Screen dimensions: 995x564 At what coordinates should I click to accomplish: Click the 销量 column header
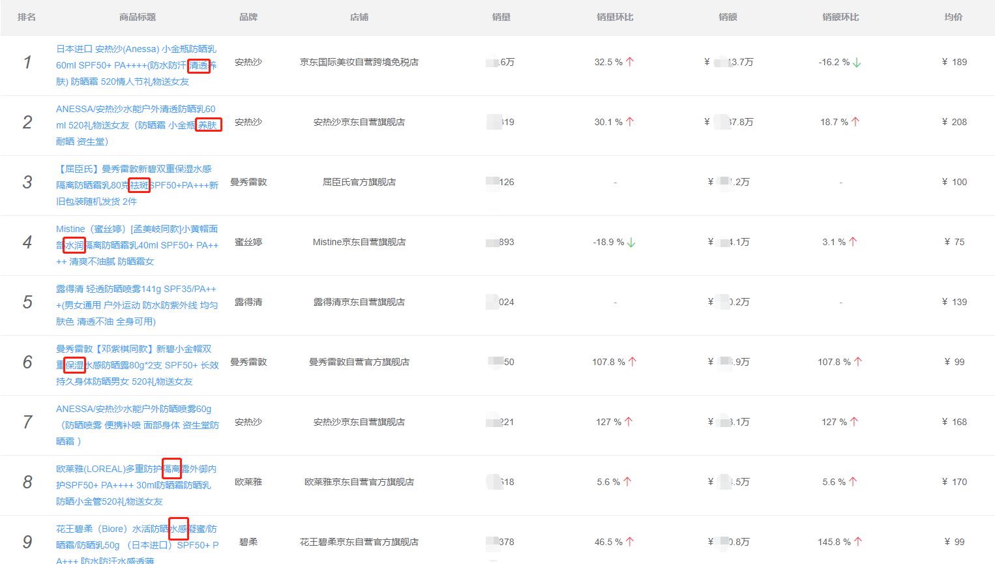(x=501, y=17)
